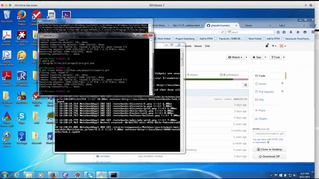This screenshot has width=319, height=179.
Task: Click the Star button on the repository
Action: point(257,57)
